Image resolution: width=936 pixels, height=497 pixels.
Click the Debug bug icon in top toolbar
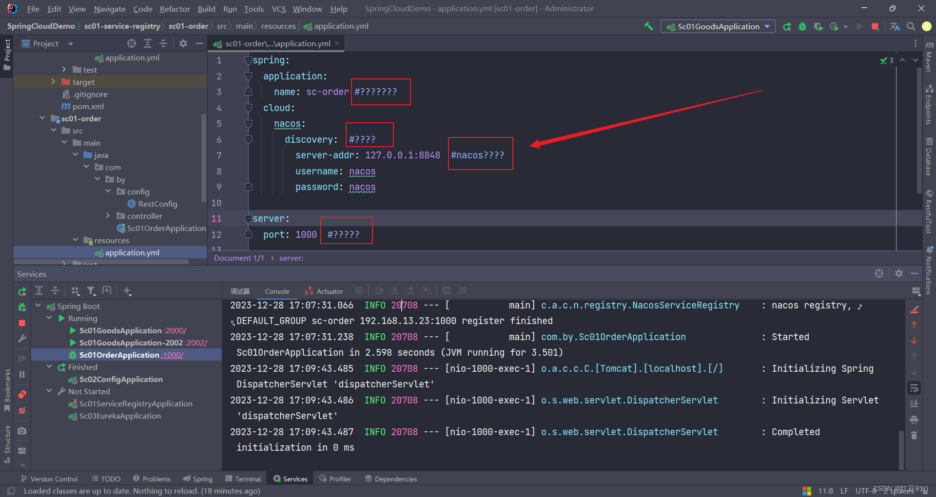pos(802,27)
